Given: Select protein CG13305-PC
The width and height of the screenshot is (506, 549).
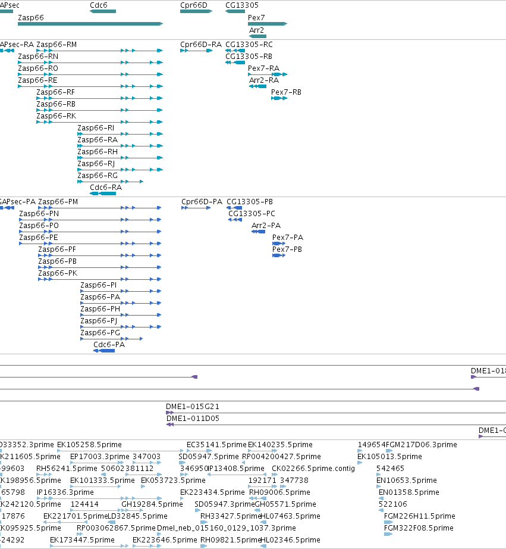Looking at the screenshot, I should pyautogui.click(x=235, y=220).
